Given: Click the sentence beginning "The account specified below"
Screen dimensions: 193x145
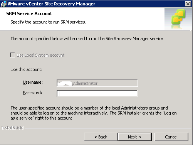Looking at the screenshot, I should pyautogui.click(x=87, y=39).
